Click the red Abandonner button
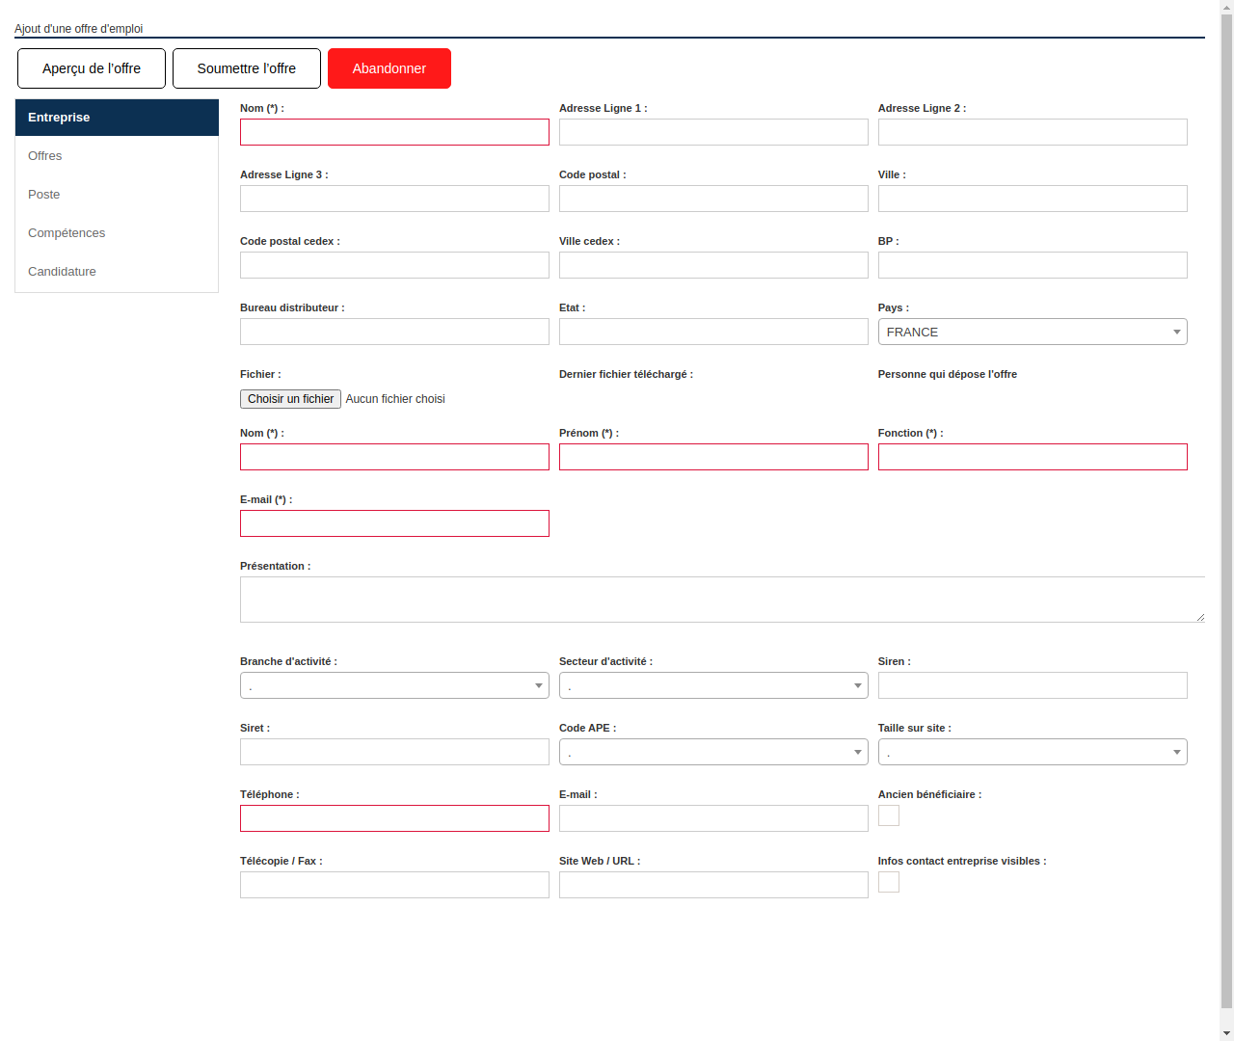Screen dimensions: 1234x1041 389,67
